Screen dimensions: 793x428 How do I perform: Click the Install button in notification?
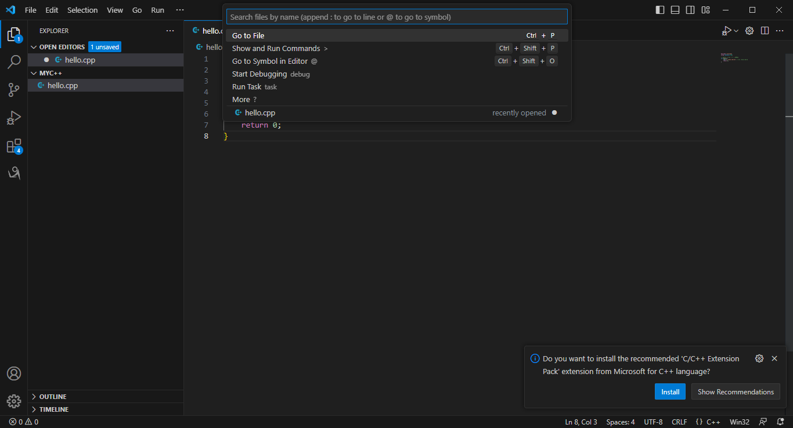click(670, 392)
